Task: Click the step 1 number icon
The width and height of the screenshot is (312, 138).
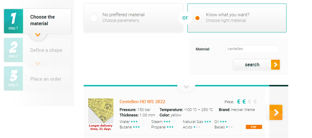Action: coord(14,21)
